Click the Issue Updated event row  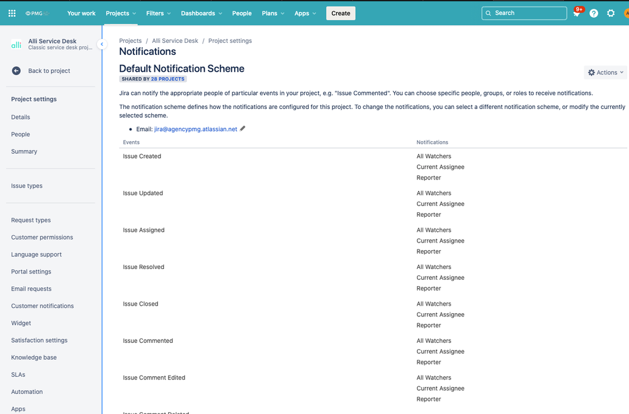(x=373, y=204)
